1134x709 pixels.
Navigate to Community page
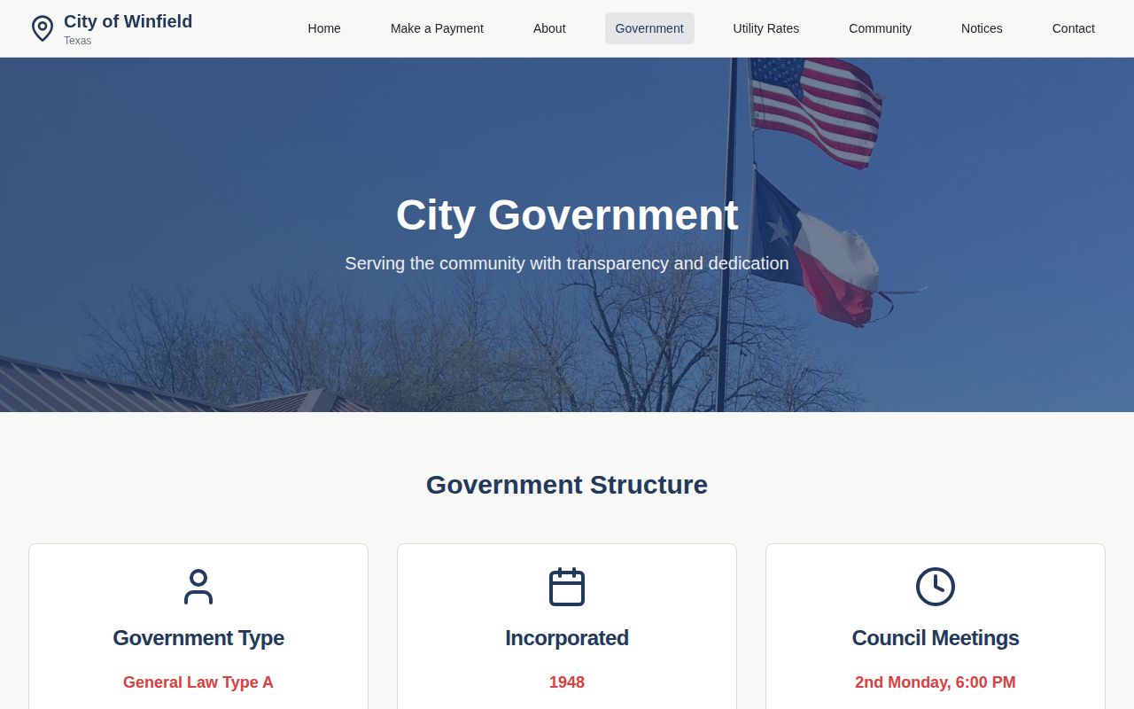[880, 28]
